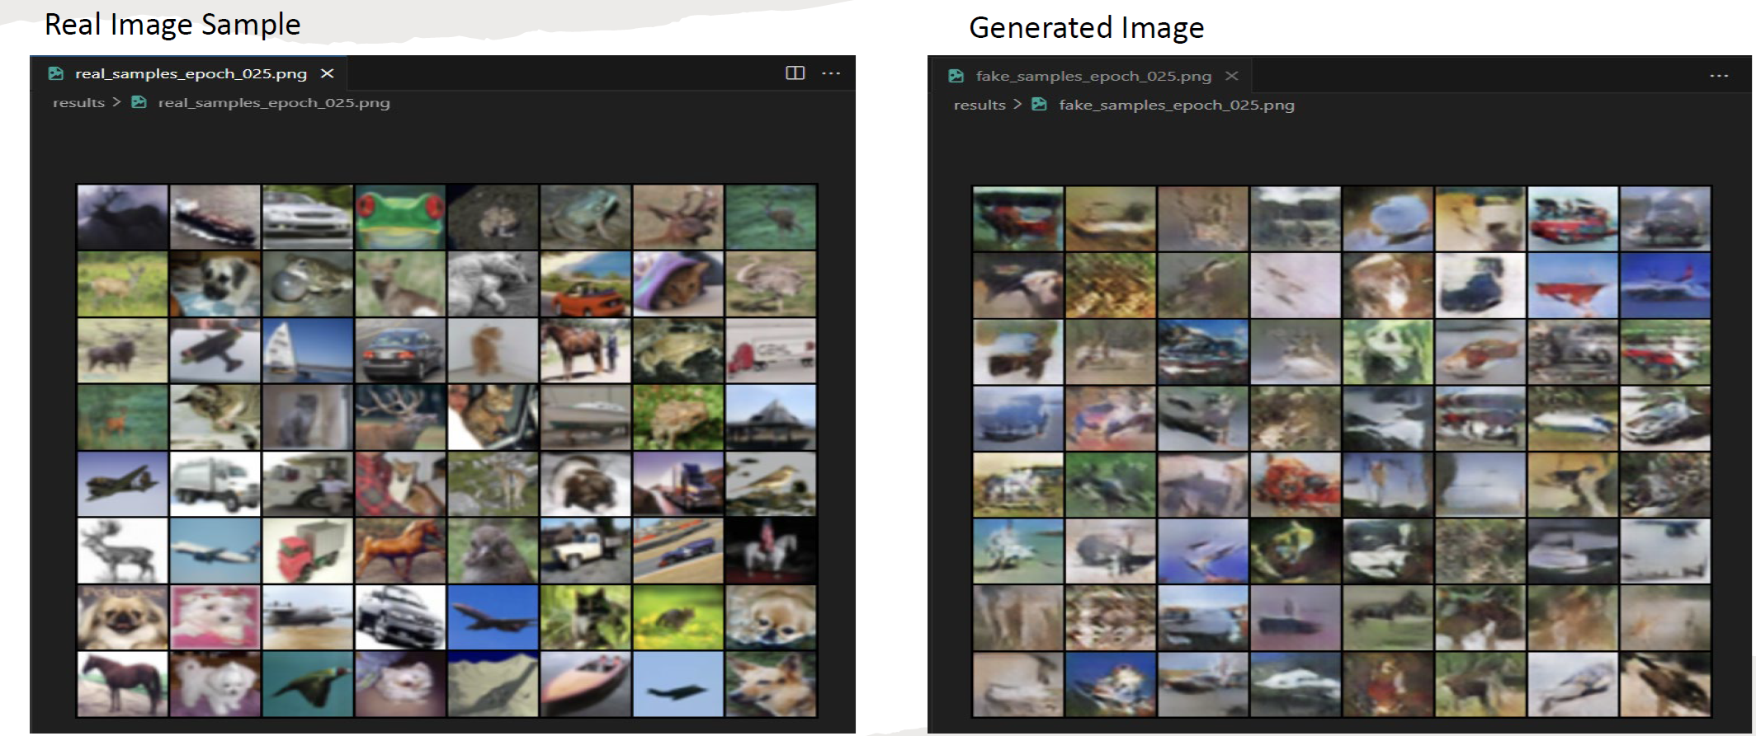Open results folder breadcrumb in right pane
Image resolution: width=1756 pixels, height=736 pixels.
979,105
